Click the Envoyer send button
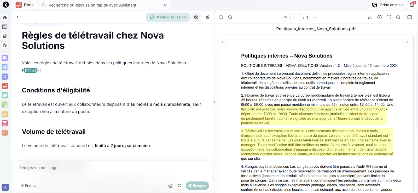Screen dimensions: 418x193 pos(197,186)
